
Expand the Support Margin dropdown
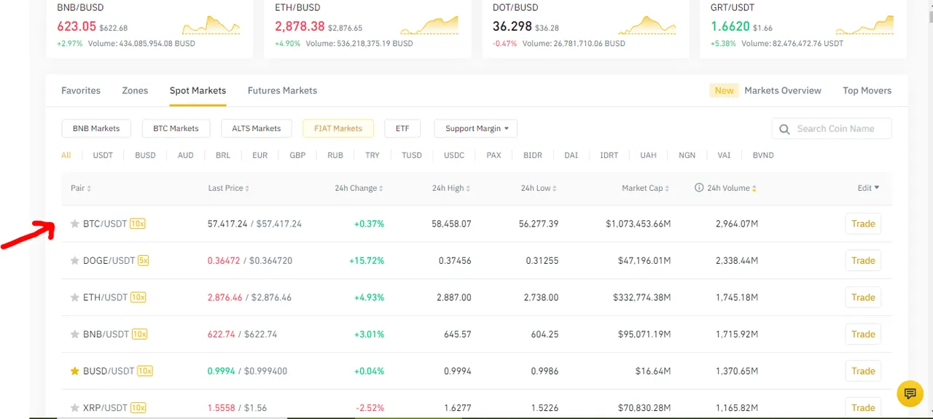pos(476,128)
